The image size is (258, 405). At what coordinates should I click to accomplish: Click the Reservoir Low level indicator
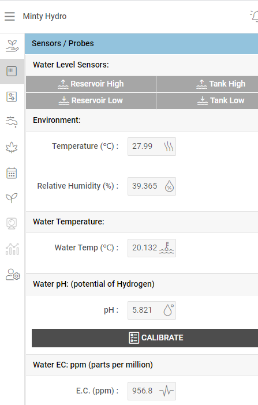(x=91, y=101)
